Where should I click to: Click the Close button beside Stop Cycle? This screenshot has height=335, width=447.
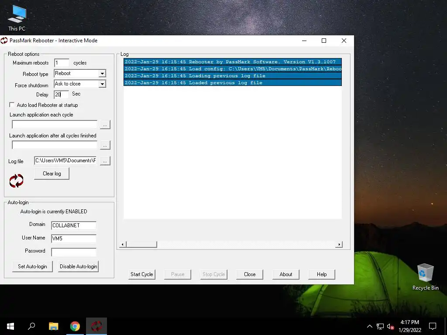click(250, 274)
